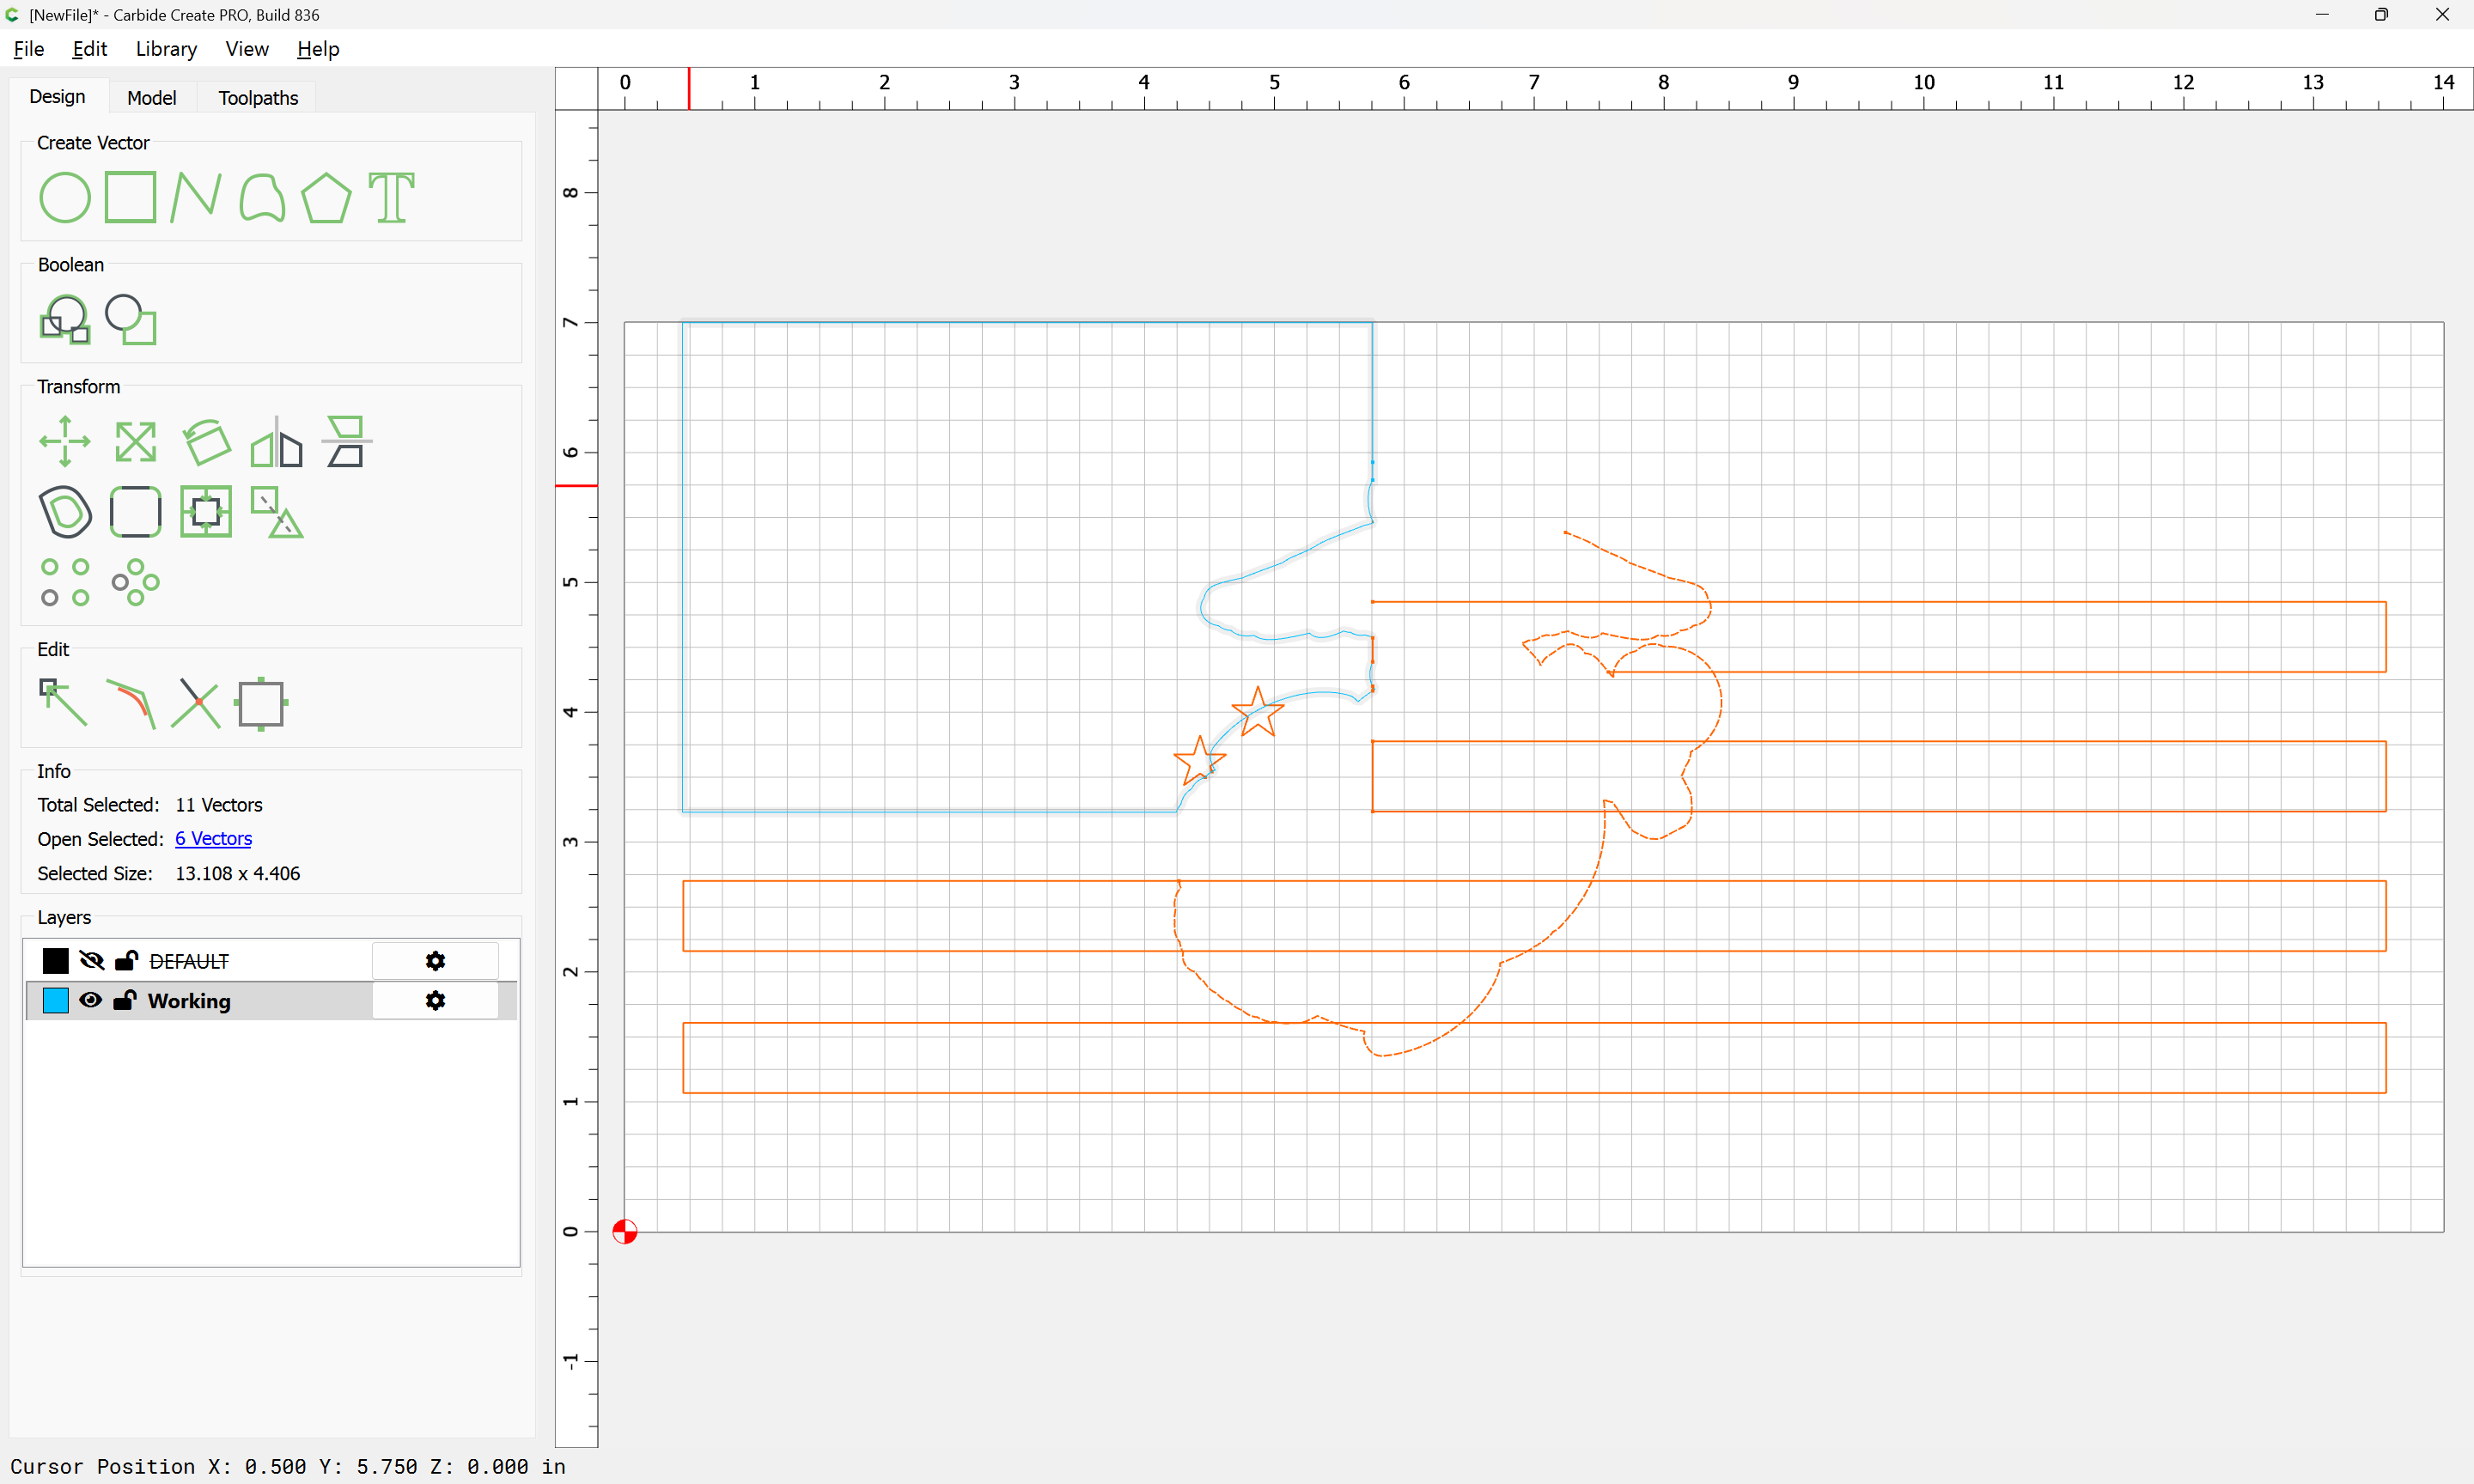Open the Library menu
This screenshot has width=2474, height=1484.
(166, 49)
